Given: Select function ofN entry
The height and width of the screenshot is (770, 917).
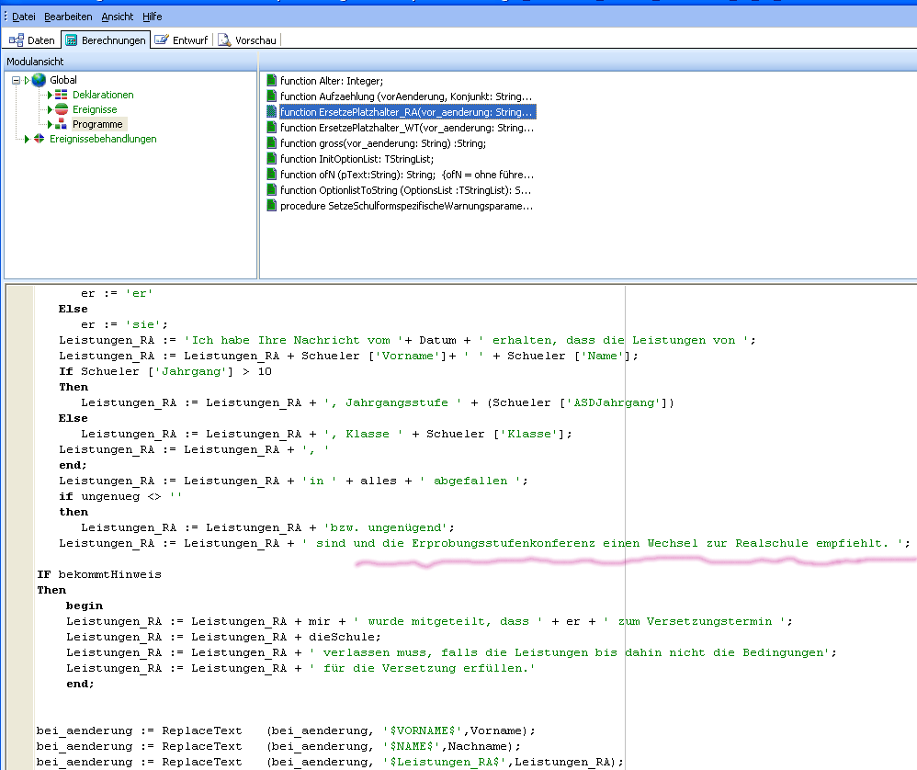Looking at the screenshot, I should (x=407, y=175).
